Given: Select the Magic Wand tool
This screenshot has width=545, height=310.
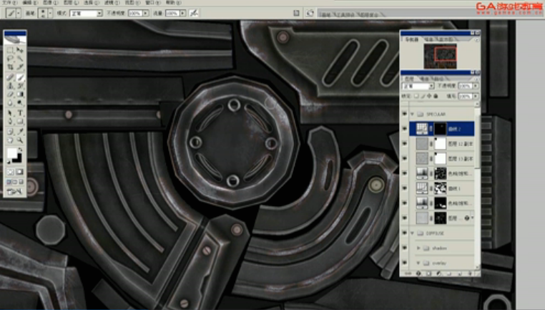Looking at the screenshot, I should click(20, 59).
